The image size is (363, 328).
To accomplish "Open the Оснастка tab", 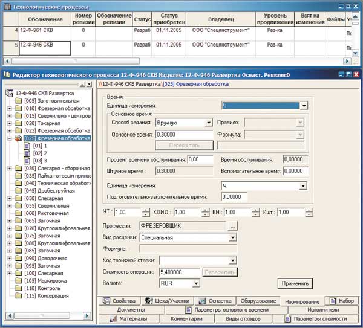I will 215,301.
